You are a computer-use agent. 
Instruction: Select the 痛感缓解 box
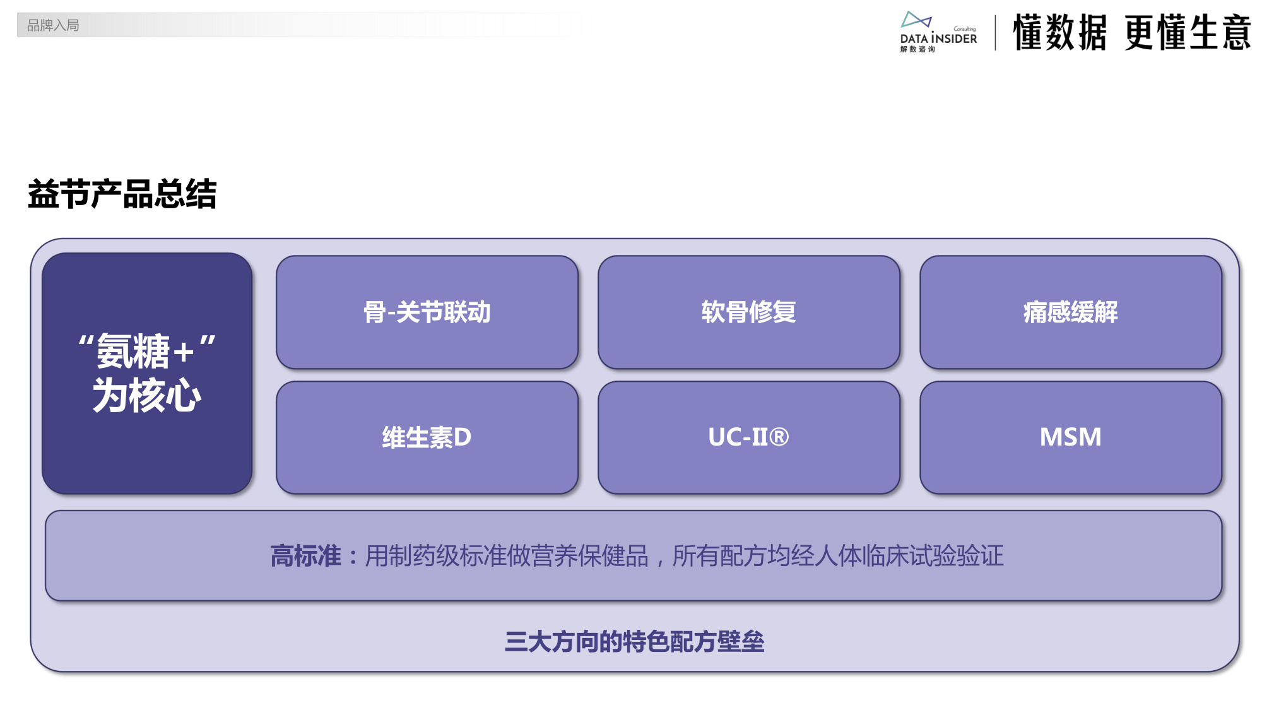pos(1072,312)
